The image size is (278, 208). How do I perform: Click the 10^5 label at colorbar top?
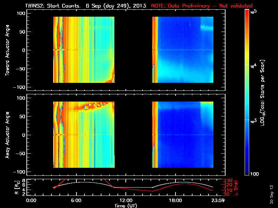pos(254,12)
